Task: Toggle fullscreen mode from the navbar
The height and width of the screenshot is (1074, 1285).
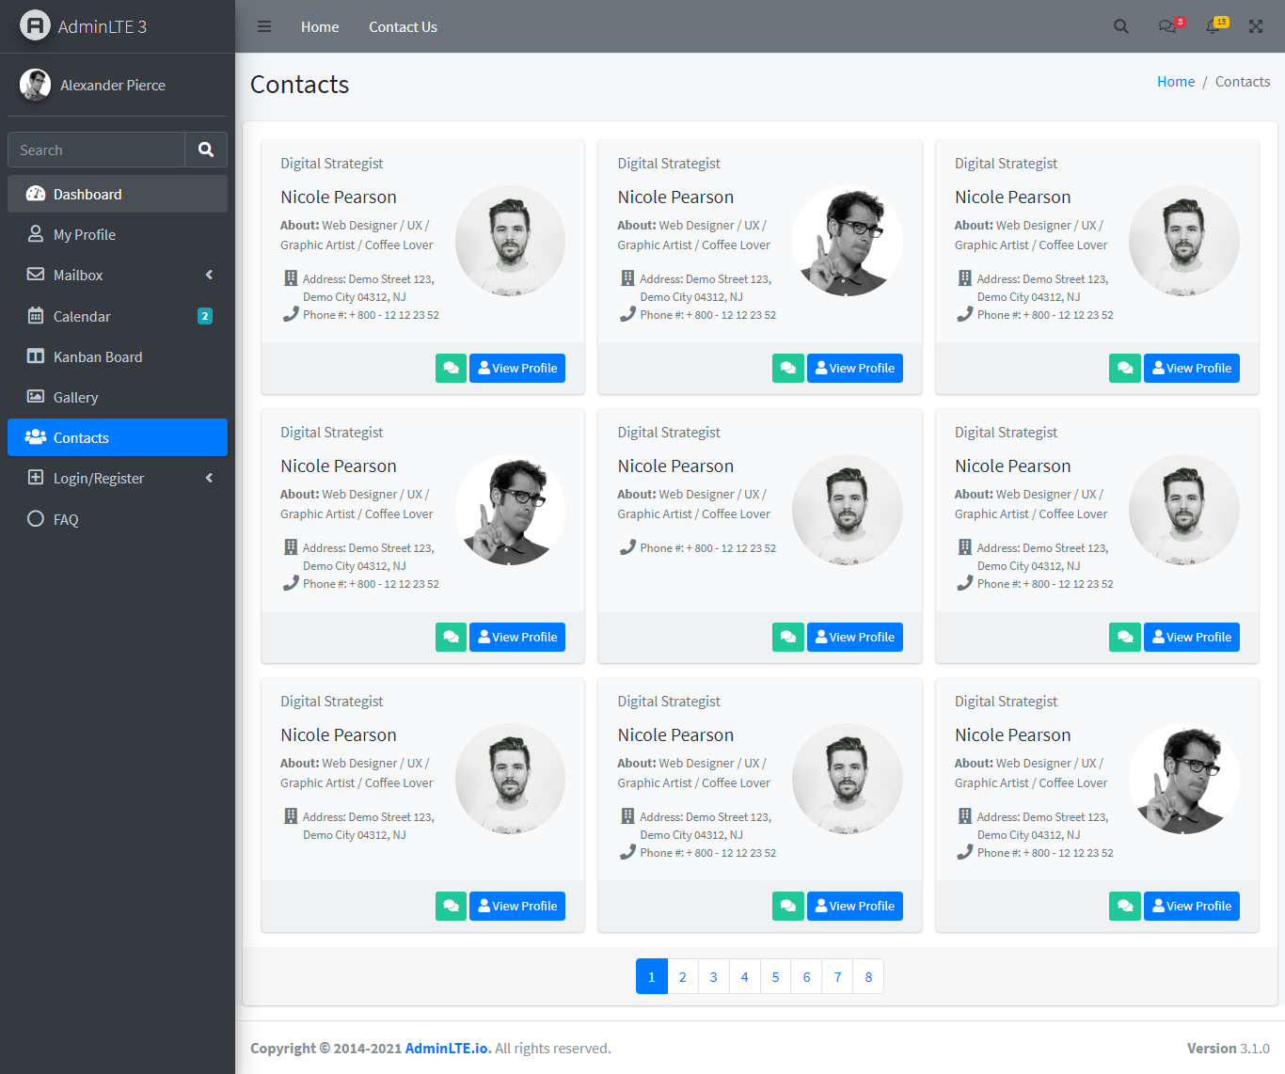Action: click(1256, 26)
